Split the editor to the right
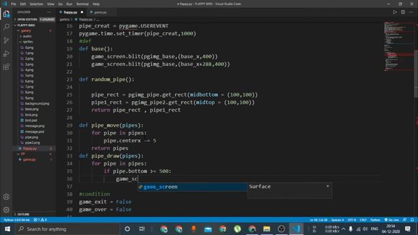418x235 pixels. pos(403,12)
